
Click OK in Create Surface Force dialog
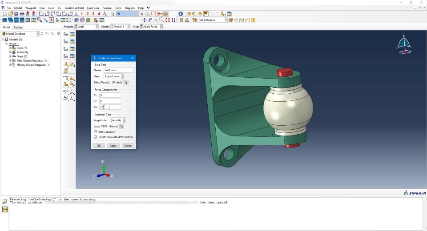point(99,146)
